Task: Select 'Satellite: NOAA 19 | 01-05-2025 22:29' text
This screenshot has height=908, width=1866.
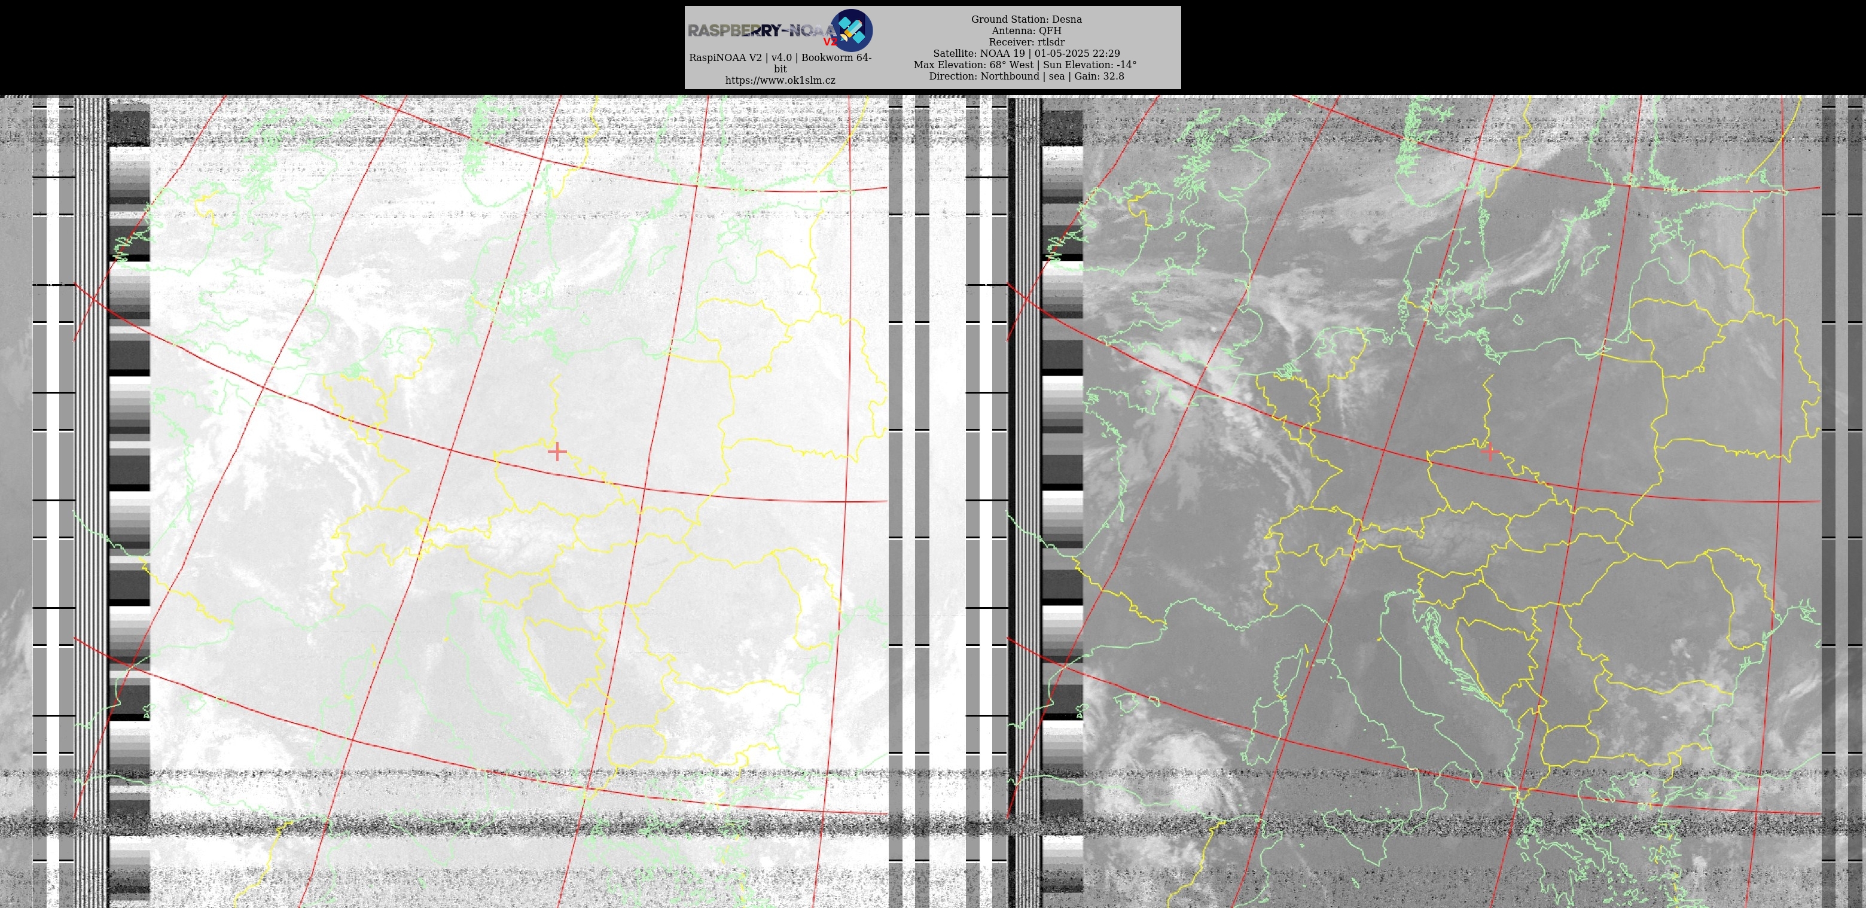Action: (1026, 54)
